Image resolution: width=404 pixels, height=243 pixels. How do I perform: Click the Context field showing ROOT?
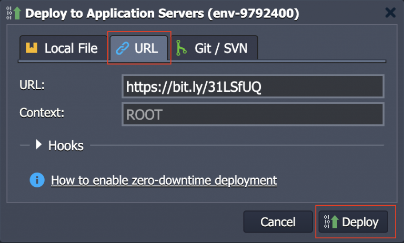252,114
